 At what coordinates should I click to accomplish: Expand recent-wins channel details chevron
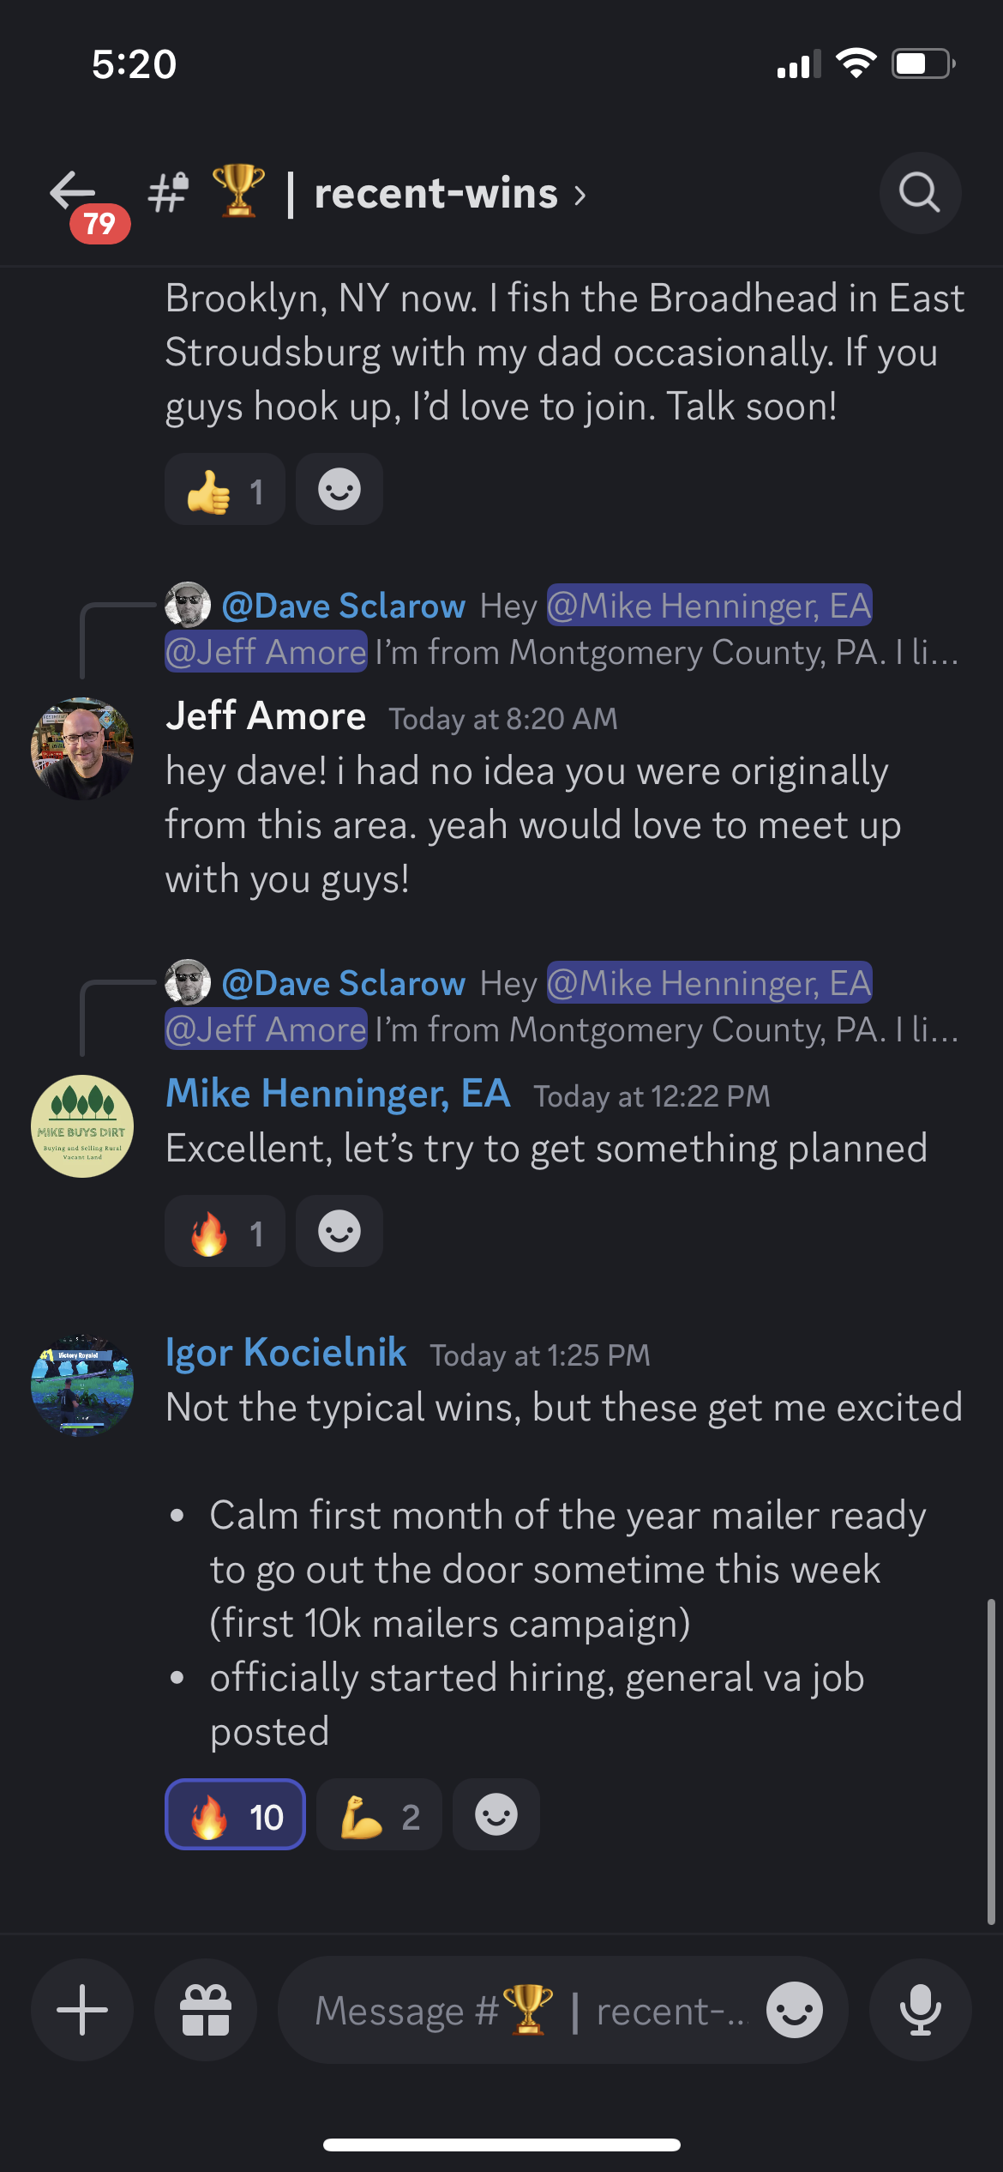(580, 195)
